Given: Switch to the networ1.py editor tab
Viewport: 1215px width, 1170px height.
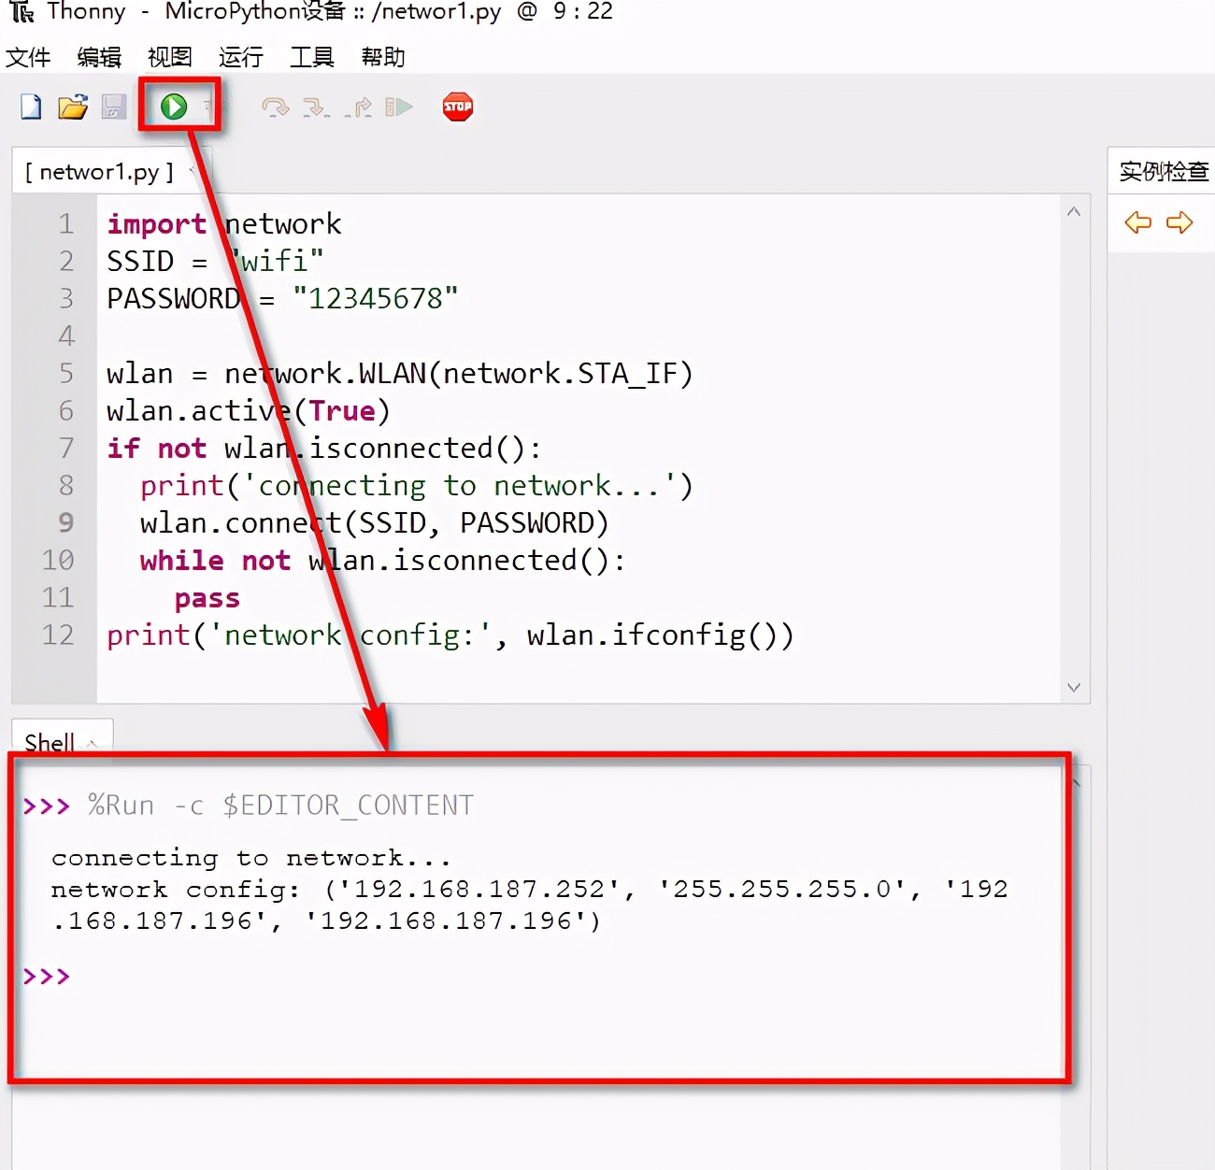Looking at the screenshot, I should 98,171.
